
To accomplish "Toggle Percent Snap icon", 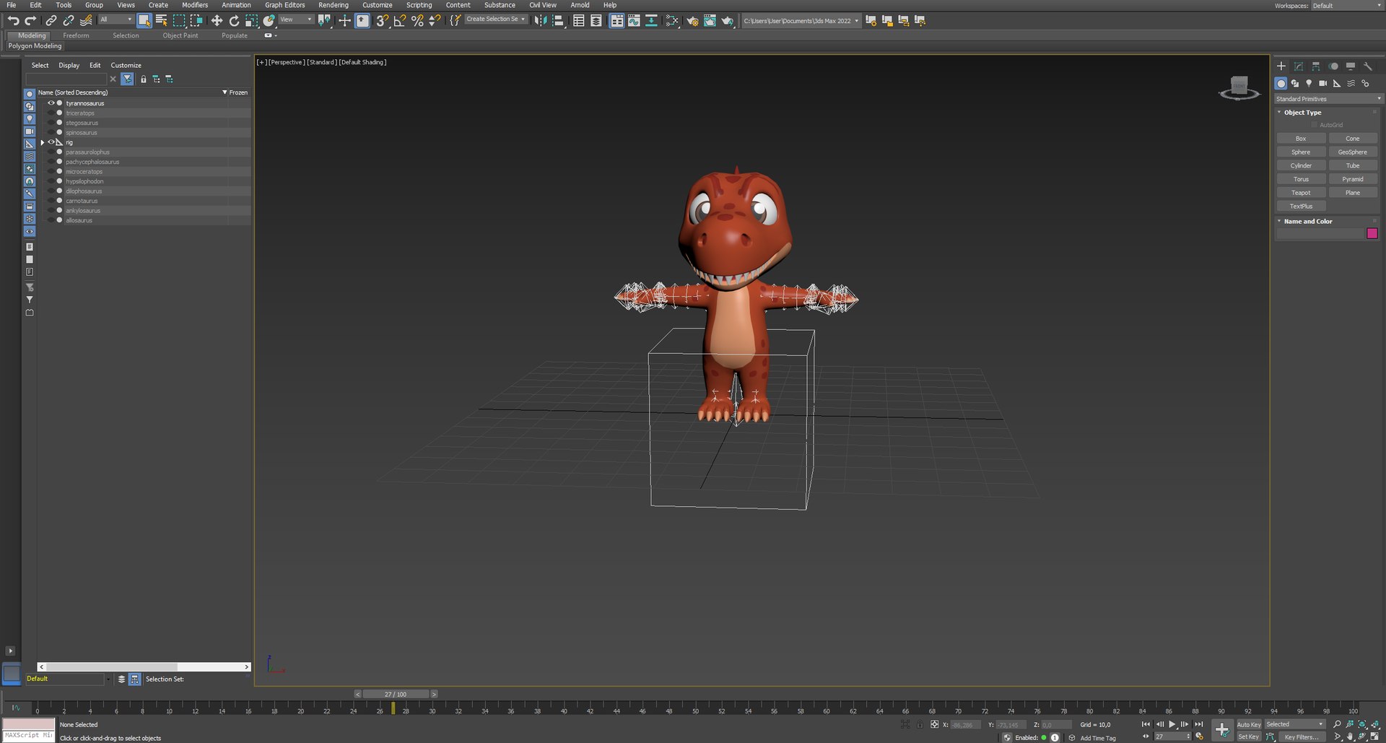I will [417, 21].
